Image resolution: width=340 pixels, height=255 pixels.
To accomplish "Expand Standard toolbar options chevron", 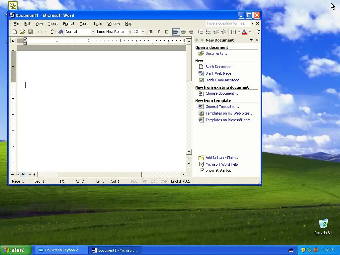I will click(x=52, y=32).
